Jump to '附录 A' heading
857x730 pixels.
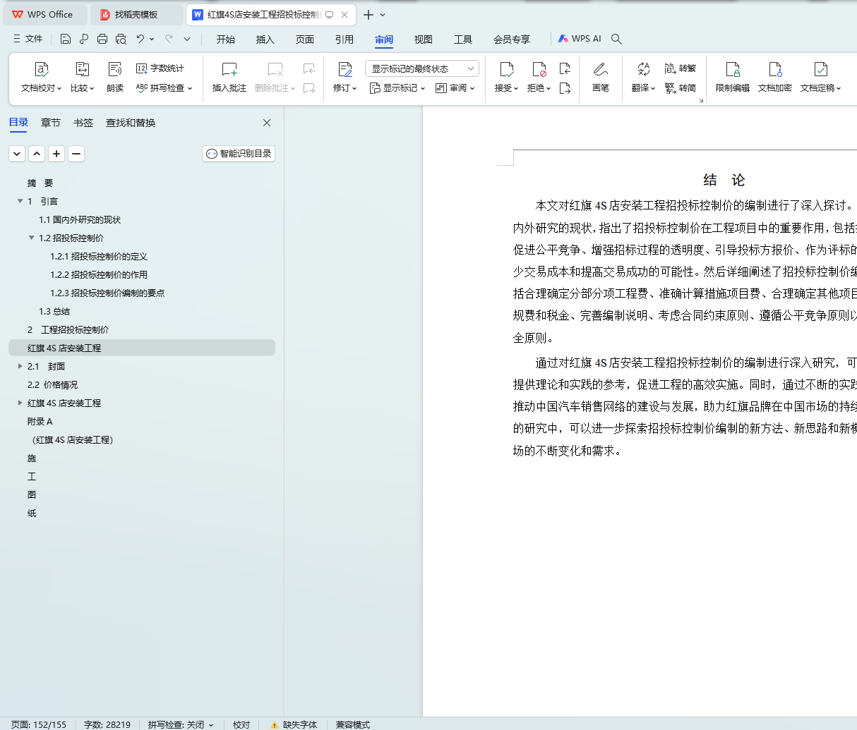coord(40,421)
